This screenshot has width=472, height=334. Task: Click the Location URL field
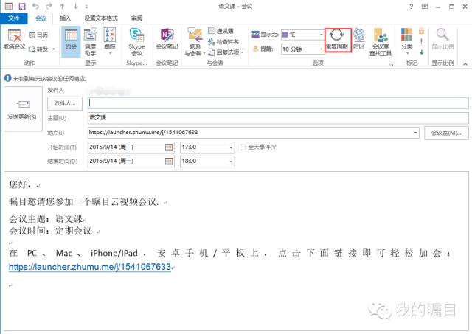[254, 133]
